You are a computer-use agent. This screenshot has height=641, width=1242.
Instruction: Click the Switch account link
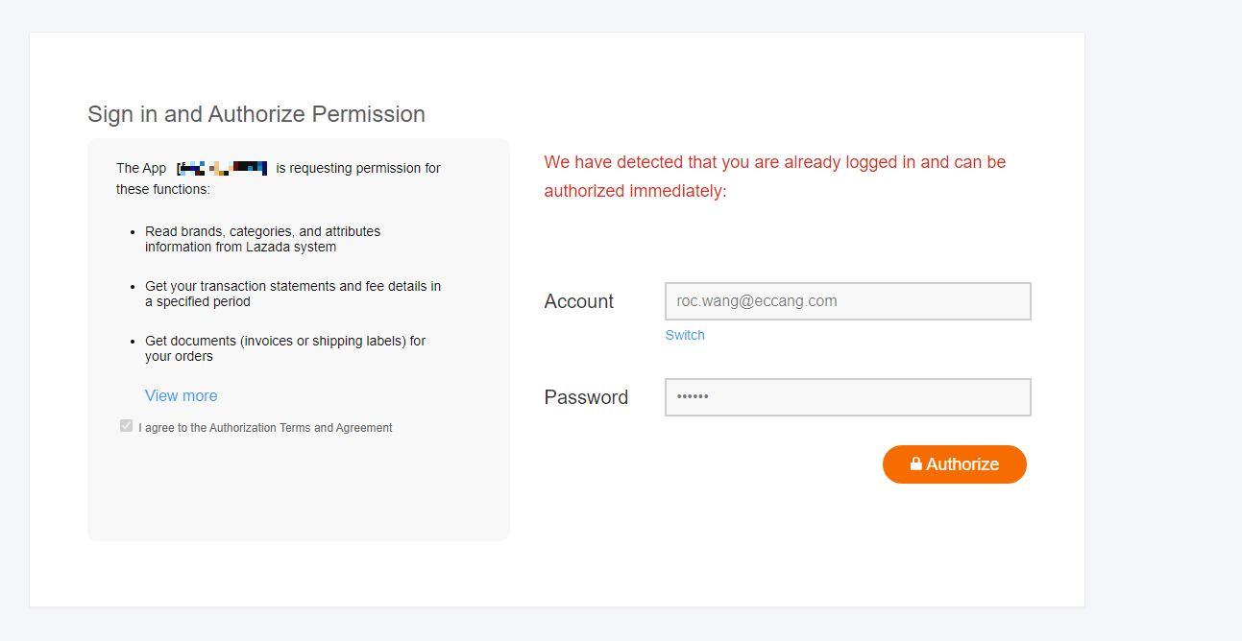pyautogui.click(x=685, y=335)
